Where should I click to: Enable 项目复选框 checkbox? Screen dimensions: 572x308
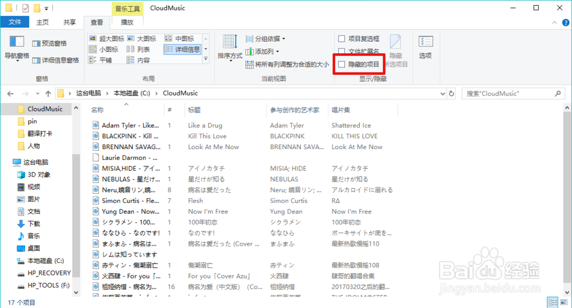341,39
